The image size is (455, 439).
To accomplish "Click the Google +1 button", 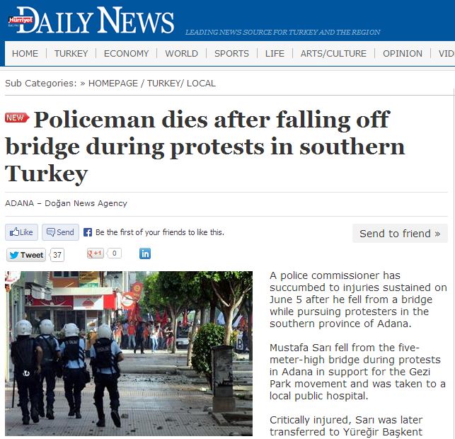I will (x=96, y=253).
